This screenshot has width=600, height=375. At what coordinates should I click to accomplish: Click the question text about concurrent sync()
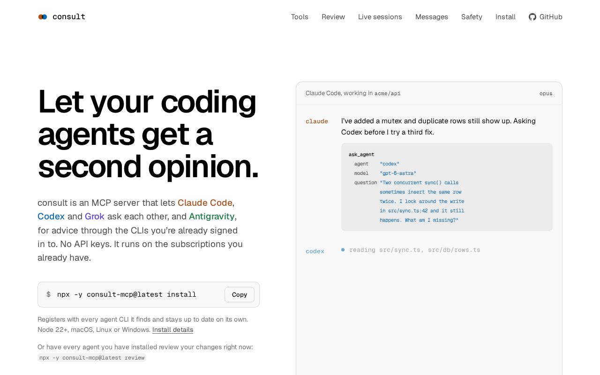422,201
